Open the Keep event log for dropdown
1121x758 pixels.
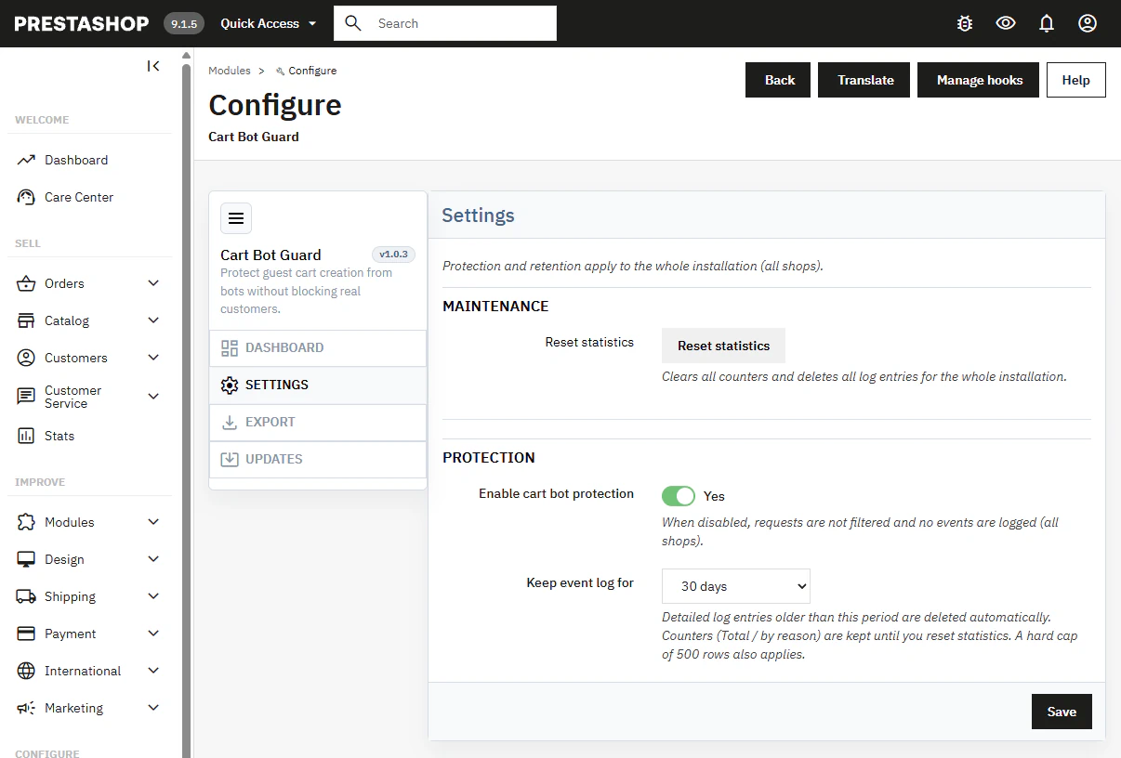tap(736, 586)
